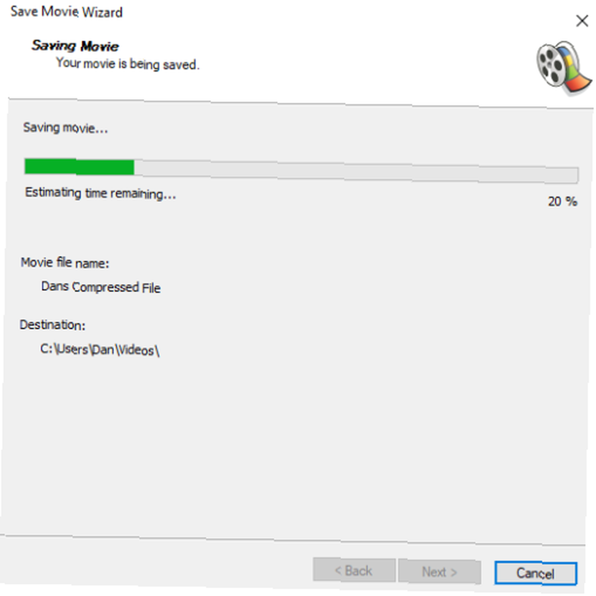Click the Save Movie Wizard title bar text

[67, 12]
